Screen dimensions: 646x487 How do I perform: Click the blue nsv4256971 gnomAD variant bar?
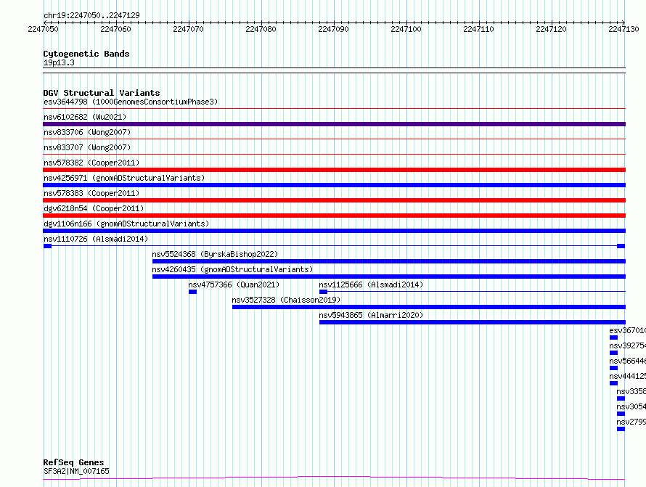pyautogui.click(x=334, y=185)
